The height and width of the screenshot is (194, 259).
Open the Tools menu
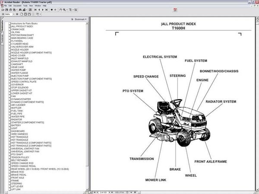coord(25,6)
